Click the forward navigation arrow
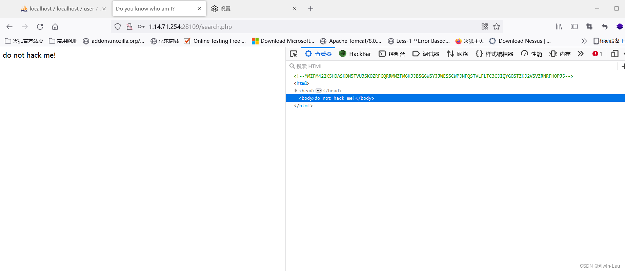Viewport: 625px width, 271px height. [25, 27]
